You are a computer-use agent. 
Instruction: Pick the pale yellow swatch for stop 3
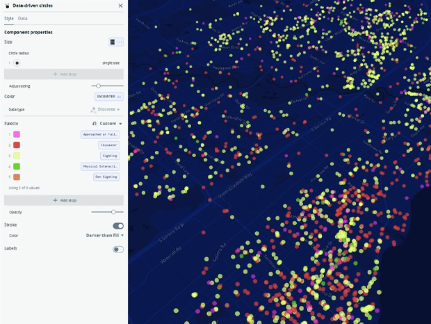17,156
